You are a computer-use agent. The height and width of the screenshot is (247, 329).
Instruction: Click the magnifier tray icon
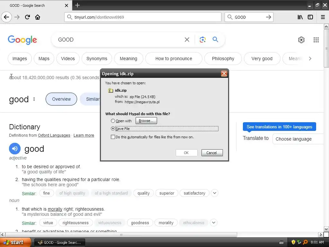point(305,242)
